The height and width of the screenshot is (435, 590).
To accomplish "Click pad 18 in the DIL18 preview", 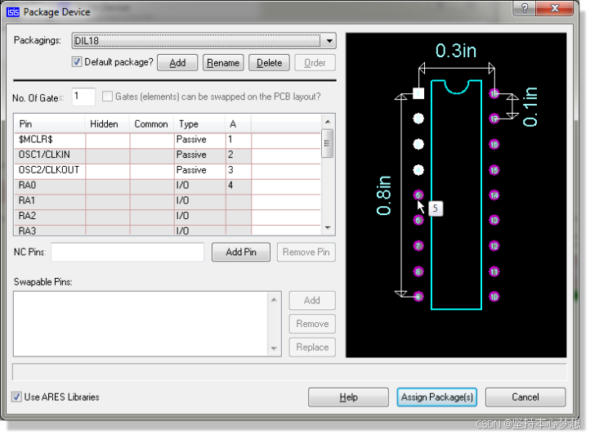I will pos(494,93).
